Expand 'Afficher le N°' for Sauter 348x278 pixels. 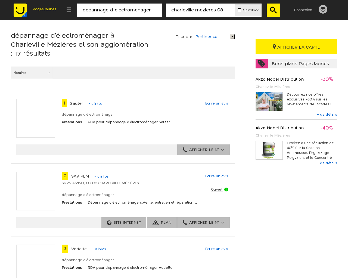pos(203,150)
